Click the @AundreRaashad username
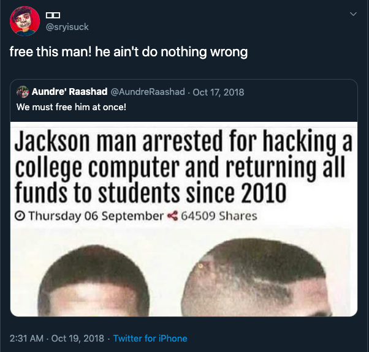369x352 pixels. (148, 92)
